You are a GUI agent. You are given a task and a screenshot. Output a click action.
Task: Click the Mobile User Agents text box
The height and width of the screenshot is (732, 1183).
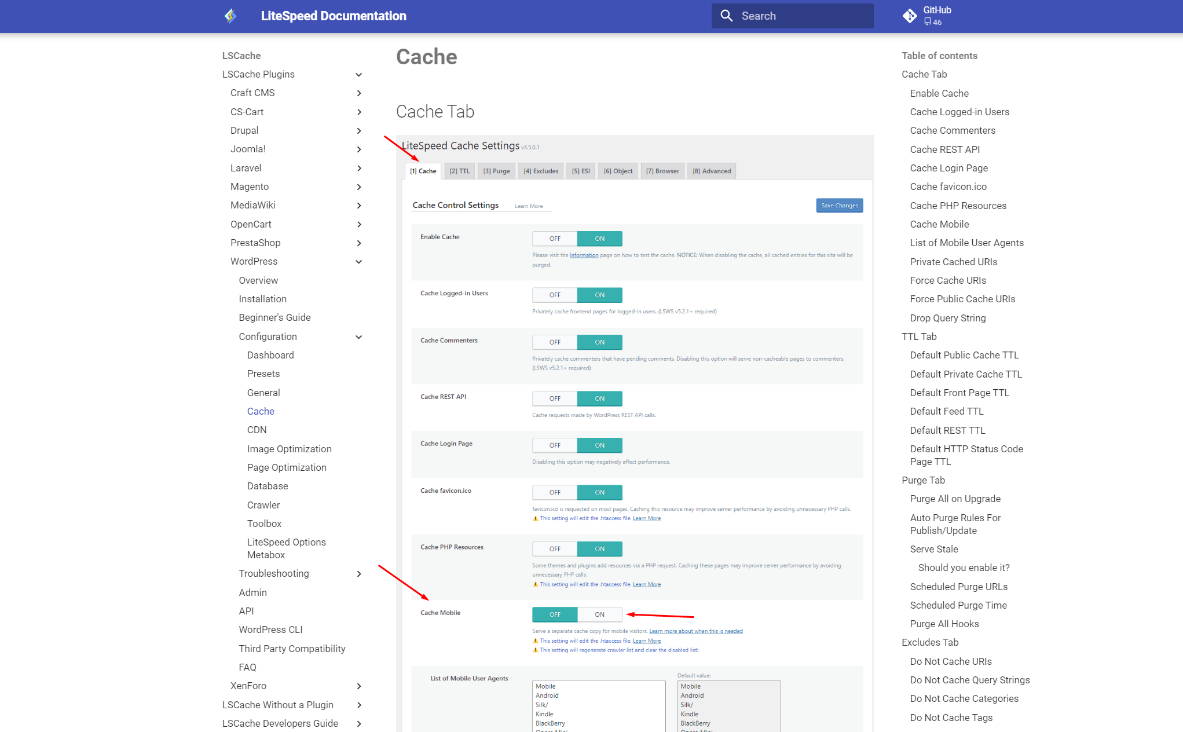[x=599, y=706]
